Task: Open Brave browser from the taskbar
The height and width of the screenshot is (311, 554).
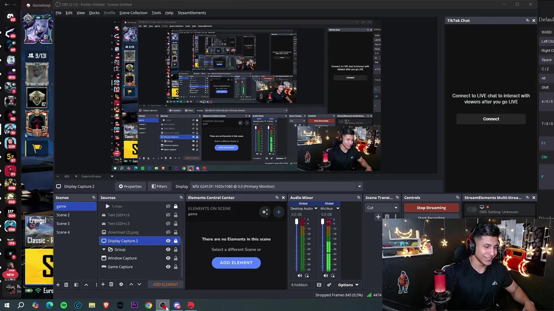Action: coord(106,305)
